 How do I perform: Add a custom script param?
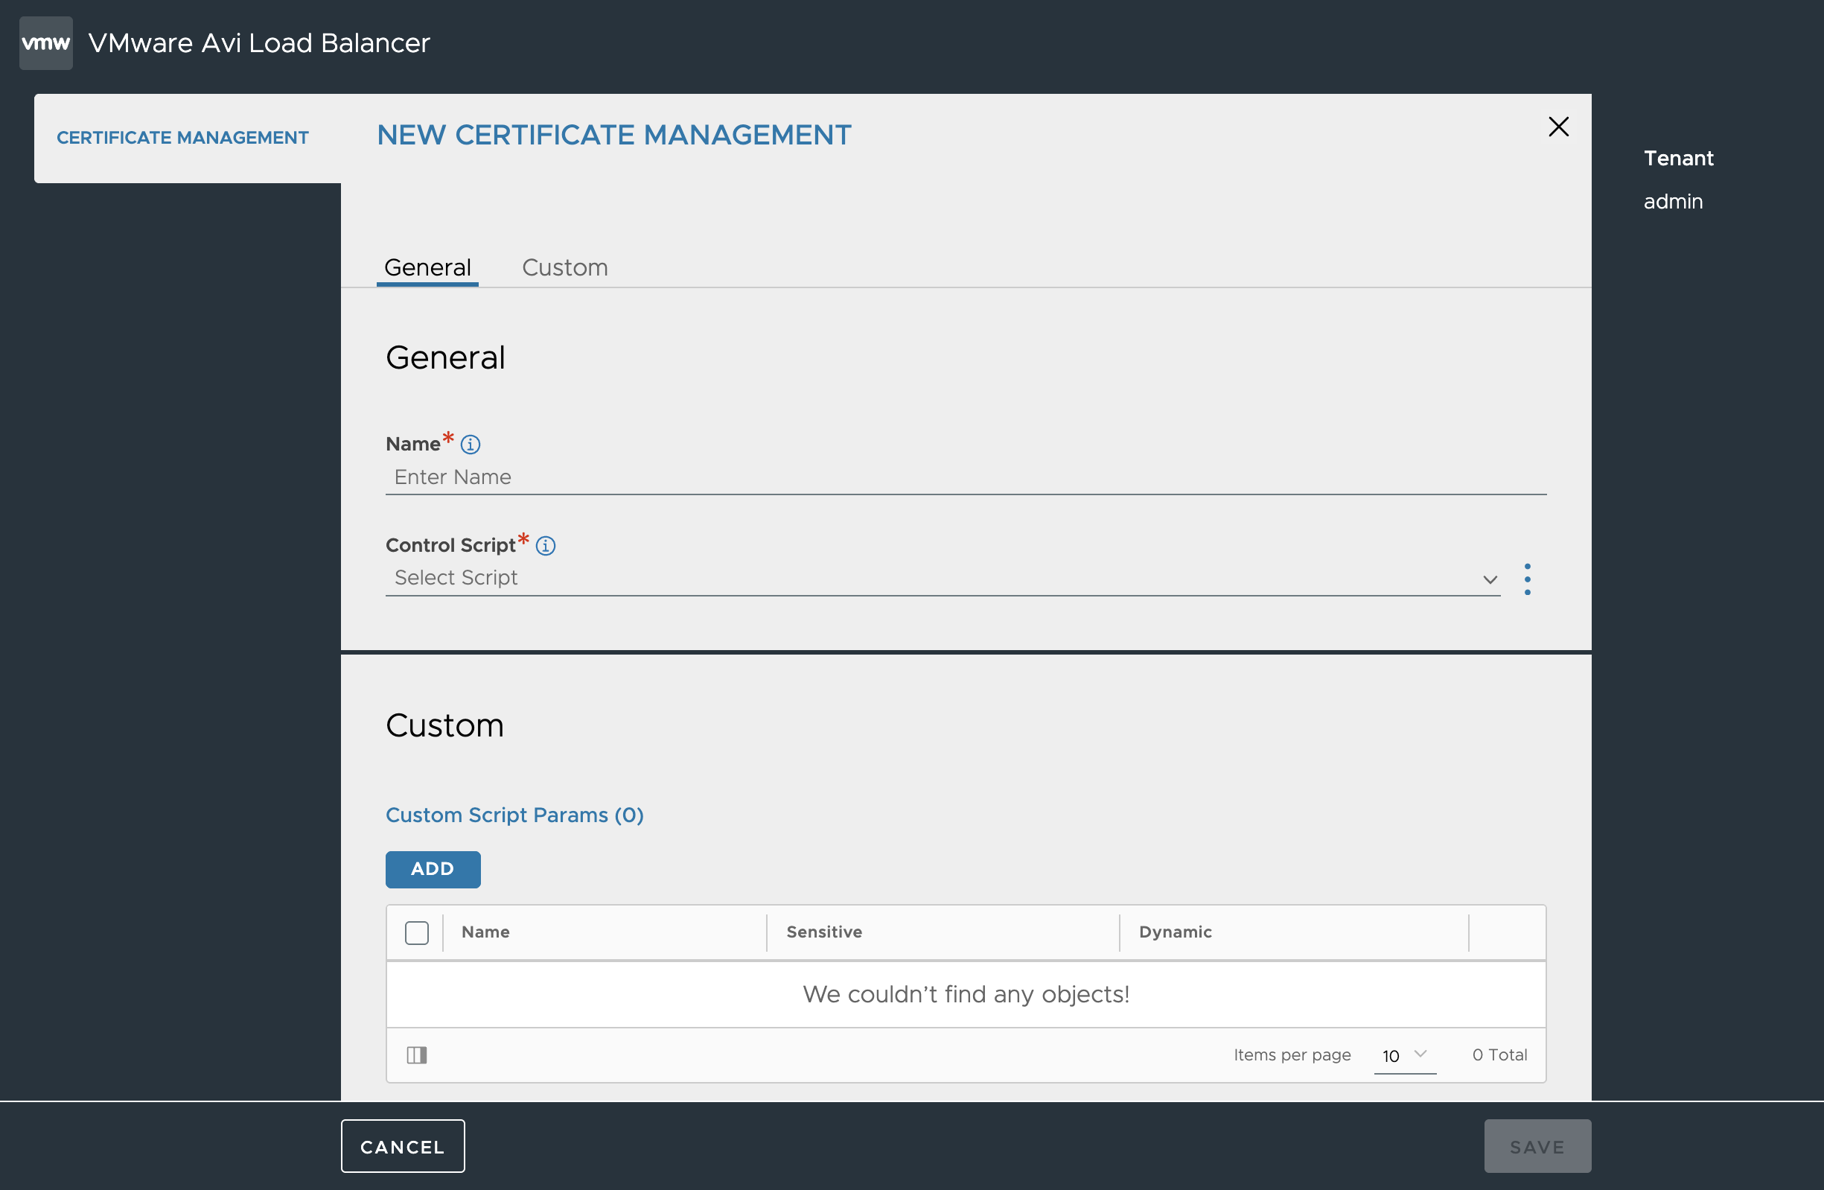click(433, 869)
